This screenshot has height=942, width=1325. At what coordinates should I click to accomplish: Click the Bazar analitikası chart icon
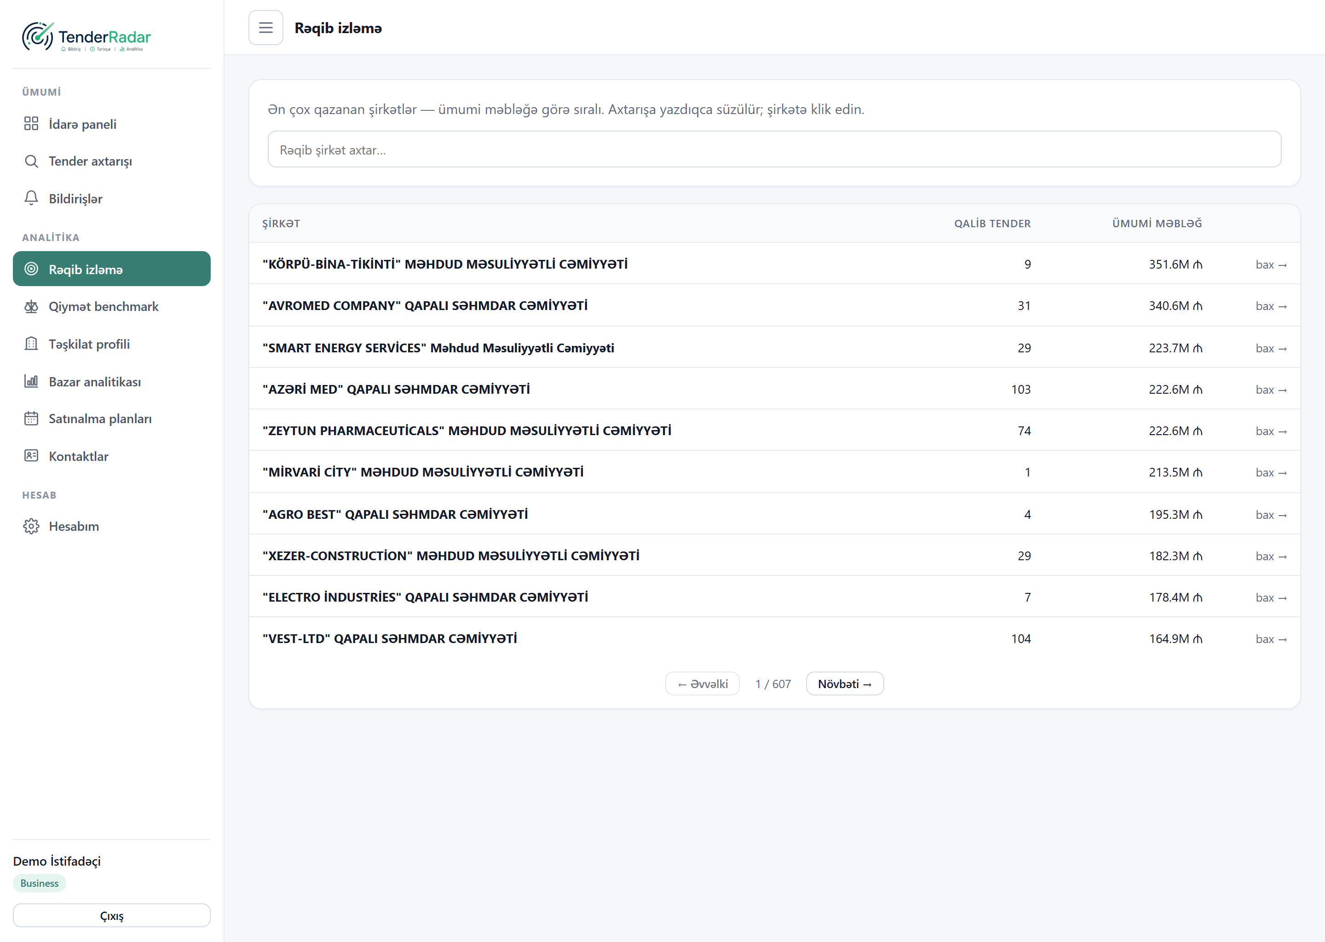[31, 381]
